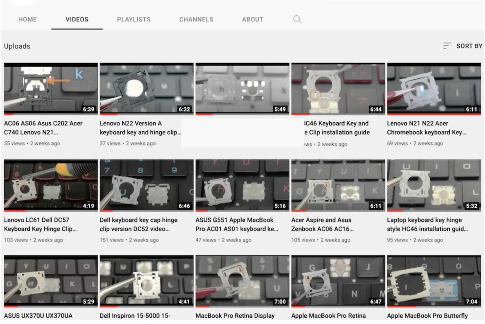Switch to the HOME tab
Screen dimensions: 485x324
[27, 20]
